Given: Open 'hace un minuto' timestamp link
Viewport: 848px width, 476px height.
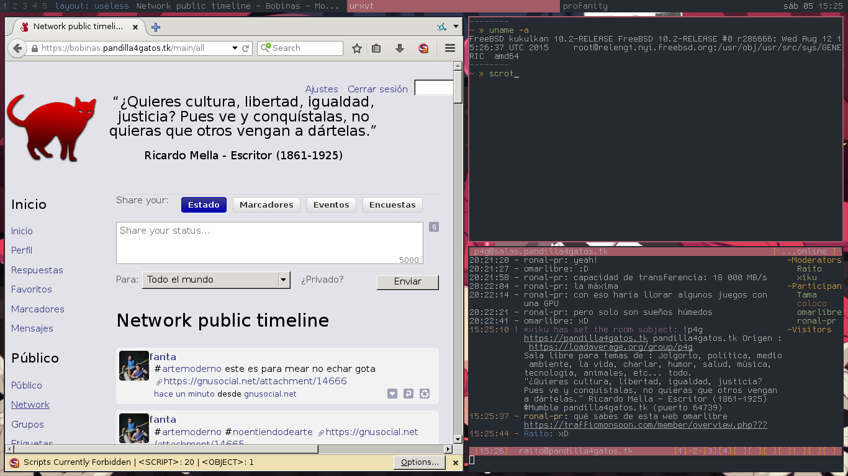Looking at the screenshot, I should (x=184, y=394).
